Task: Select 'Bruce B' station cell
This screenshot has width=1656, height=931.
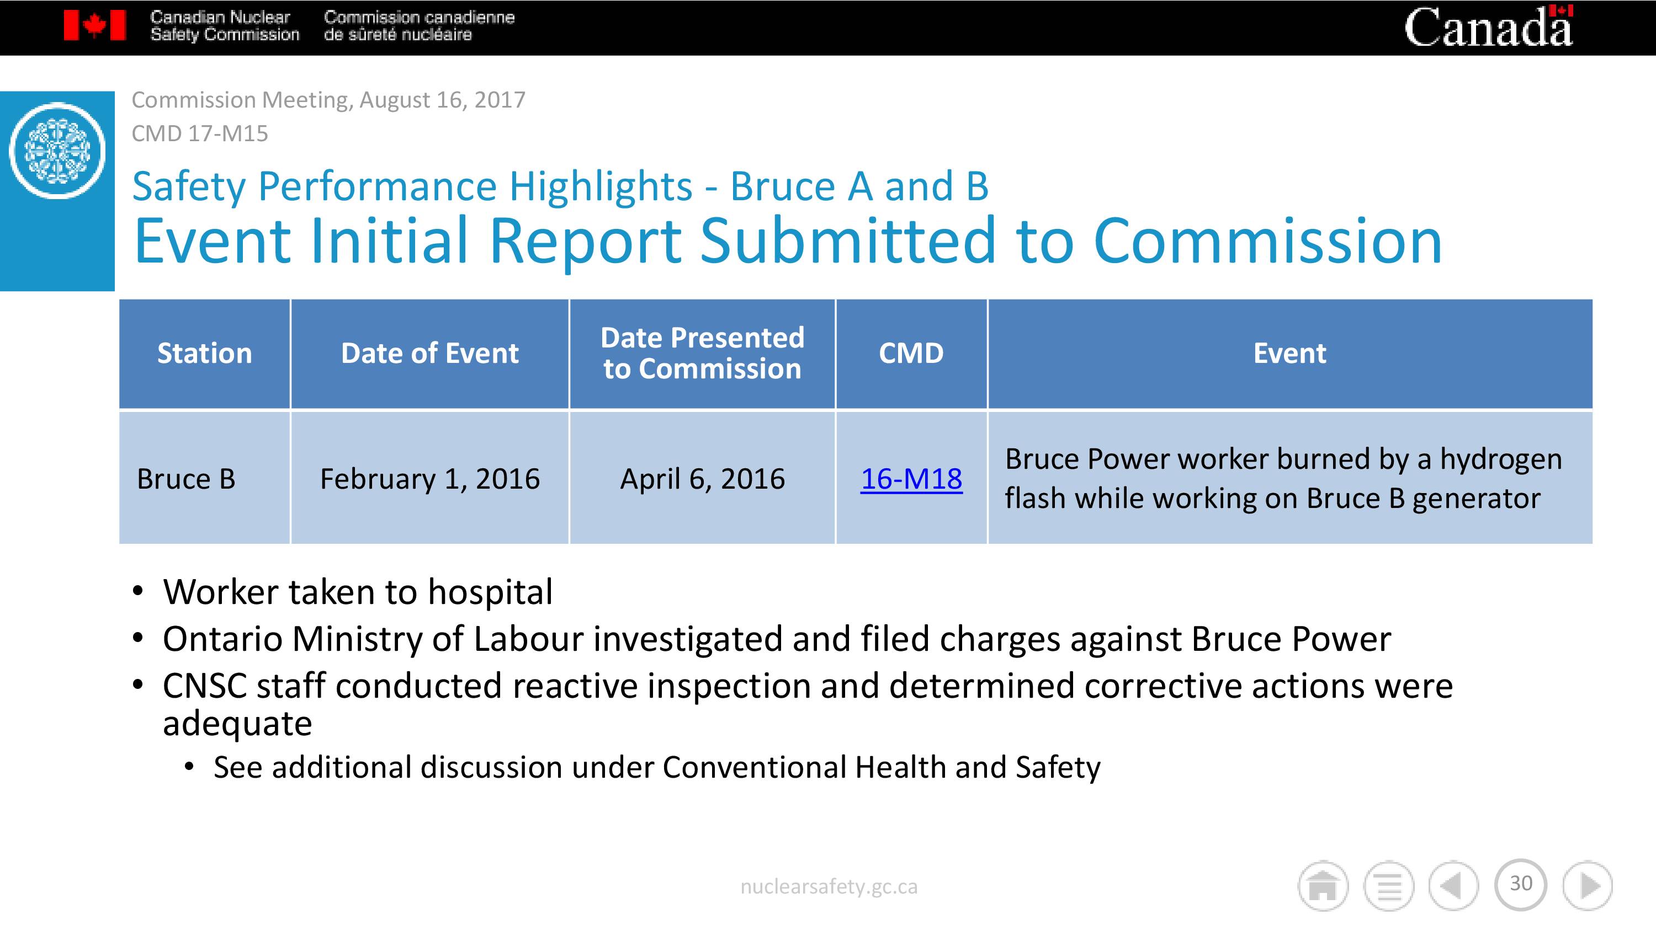Action: pos(204,478)
